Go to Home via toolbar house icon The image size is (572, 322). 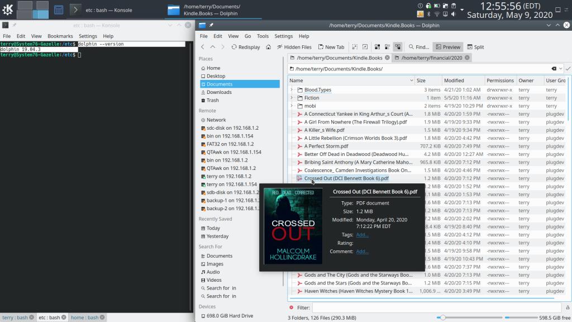(x=269, y=47)
